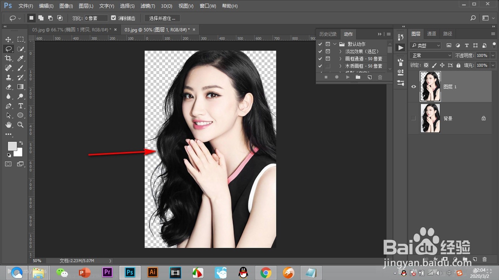The image size is (499, 280).
Task: Switch to 历史记录 panel tab
Action: click(328, 34)
